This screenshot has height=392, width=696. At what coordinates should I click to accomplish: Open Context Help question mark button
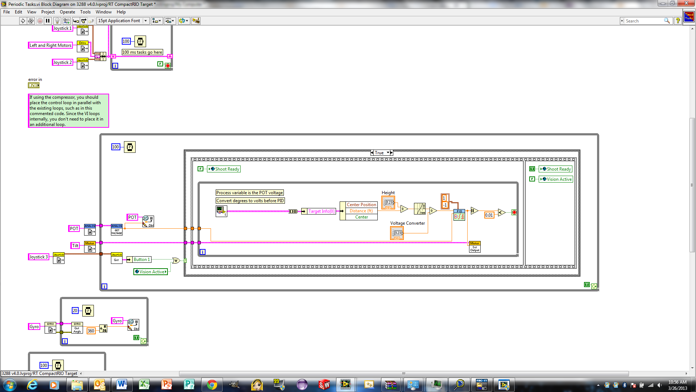click(x=678, y=21)
